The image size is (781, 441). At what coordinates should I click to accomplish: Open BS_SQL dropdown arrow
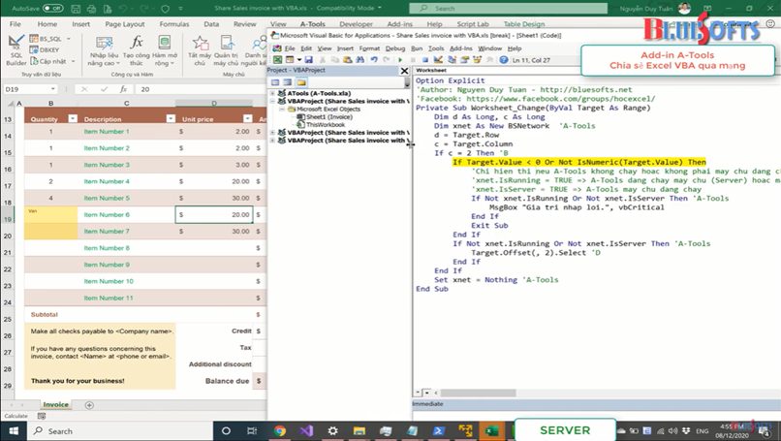[68, 39]
